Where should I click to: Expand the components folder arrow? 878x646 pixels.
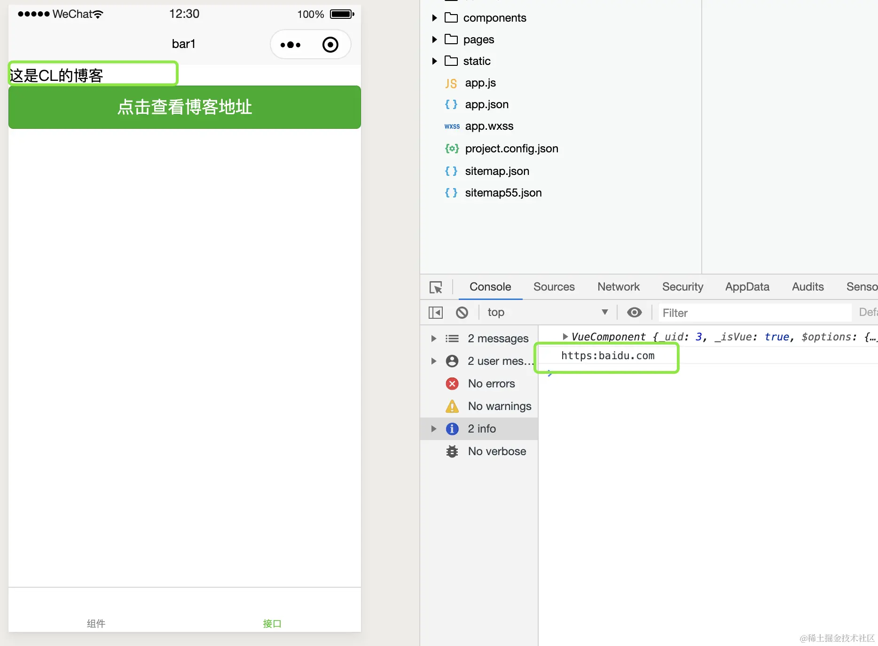[434, 18]
